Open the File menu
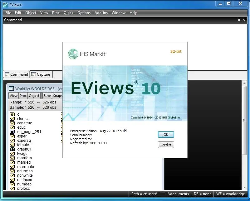This screenshot has width=250, height=201. [x=8, y=13]
